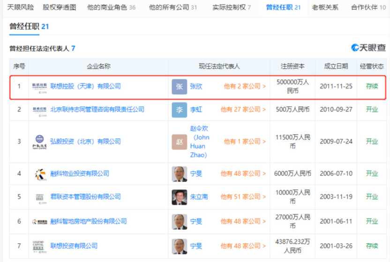
Task: Open the 弘毅投资（北京）有限公司 link
Action: click(86, 141)
